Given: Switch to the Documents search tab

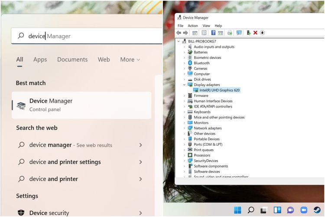Looking at the screenshot, I should [x=72, y=59].
